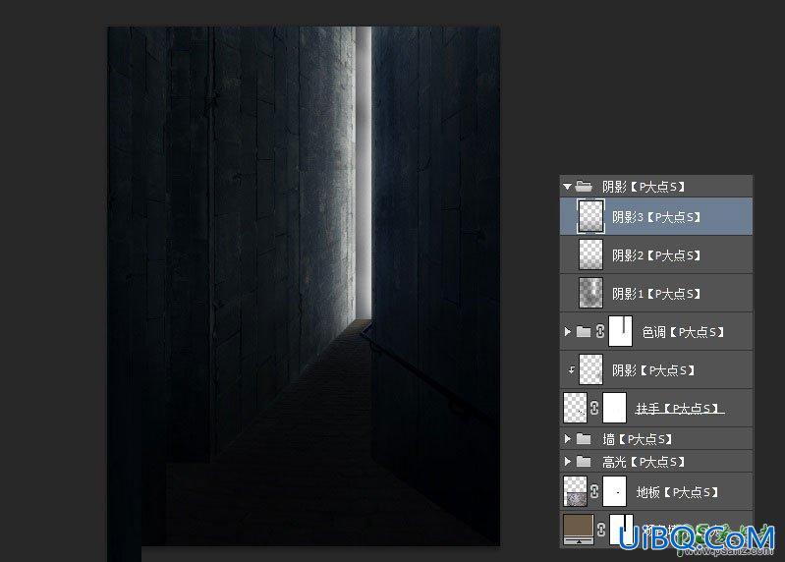Click the mask link icon on 扶手 layer

click(x=594, y=408)
